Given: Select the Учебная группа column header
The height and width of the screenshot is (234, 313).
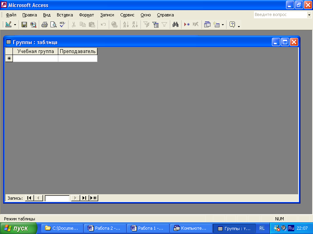Looking at the screenshot, I should tap(36, 51).
